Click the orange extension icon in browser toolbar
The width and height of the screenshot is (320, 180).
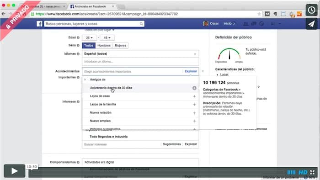[x=299, y=14]
